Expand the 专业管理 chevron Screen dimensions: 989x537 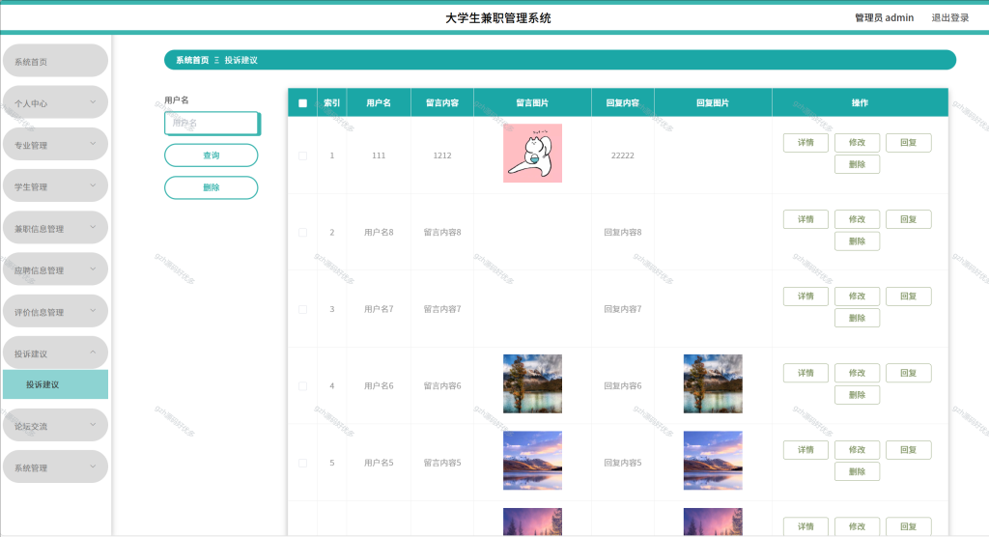click(93, 144)
